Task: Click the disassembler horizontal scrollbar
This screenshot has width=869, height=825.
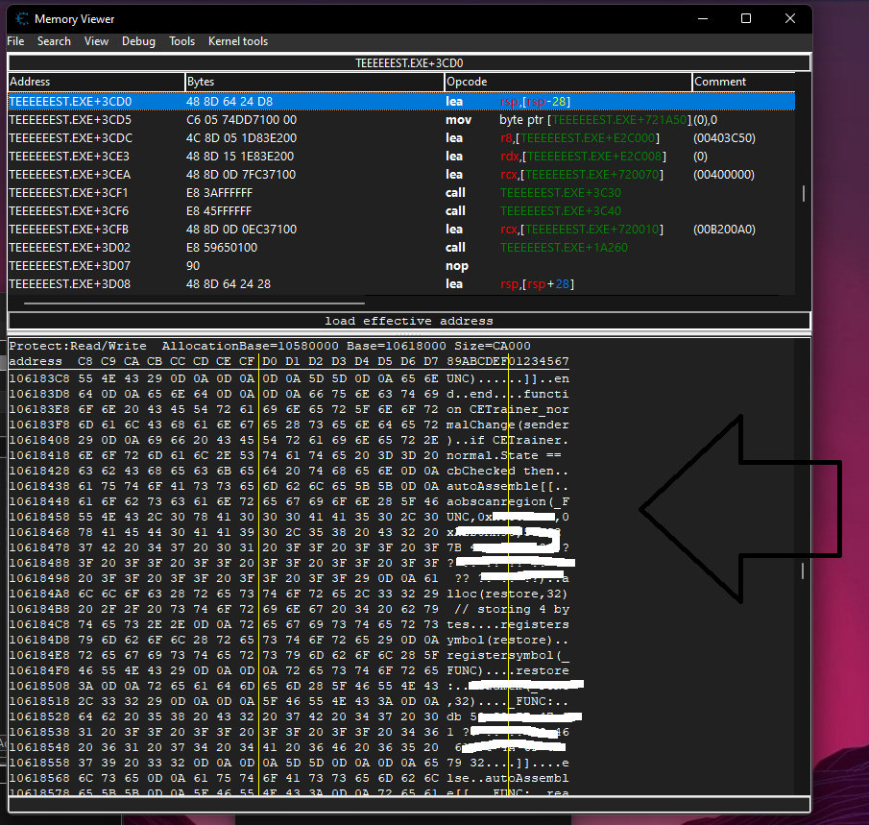Action: (194, 303)
